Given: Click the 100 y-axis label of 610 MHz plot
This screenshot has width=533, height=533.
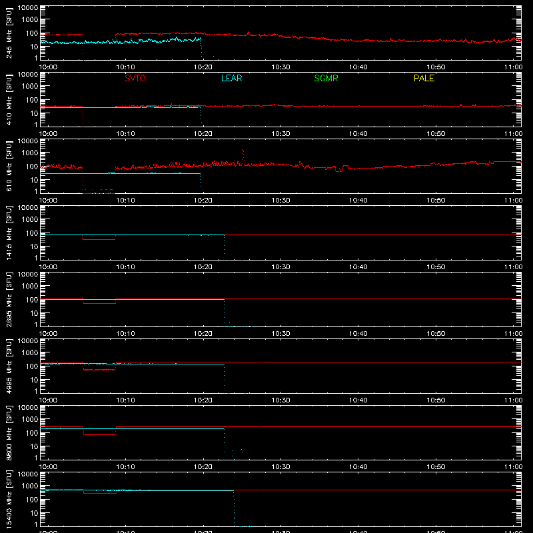Looking at the screenshot, I should tap(32, 166).
